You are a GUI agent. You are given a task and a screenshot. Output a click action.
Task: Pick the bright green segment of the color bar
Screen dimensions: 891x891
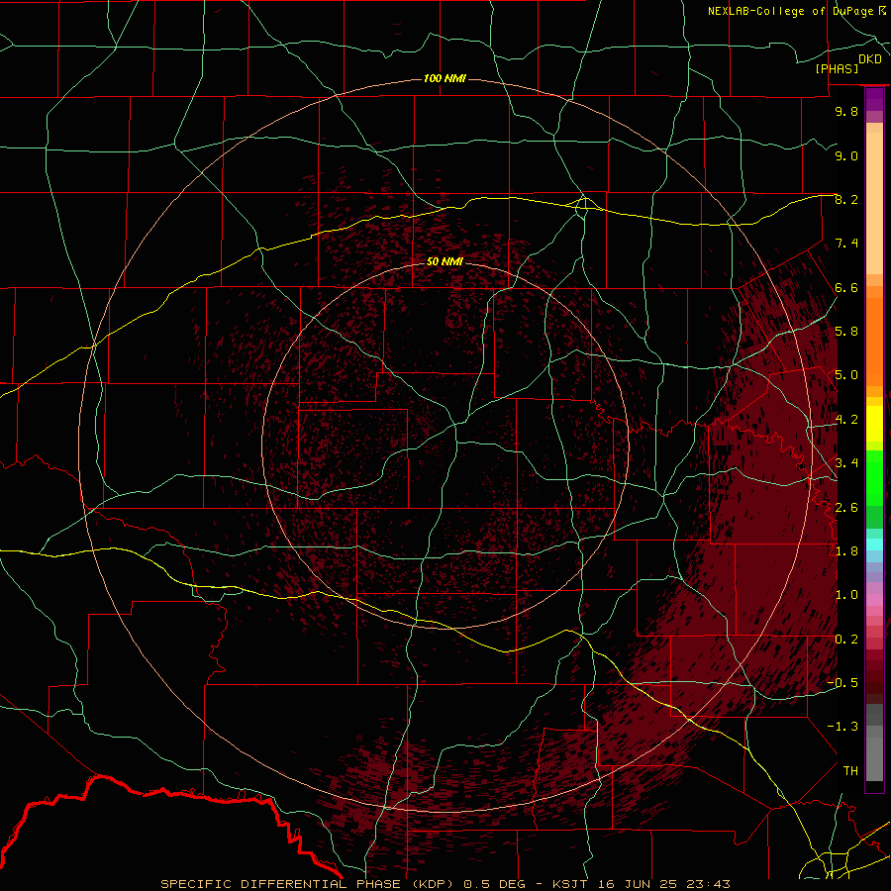tap(874, 477)
